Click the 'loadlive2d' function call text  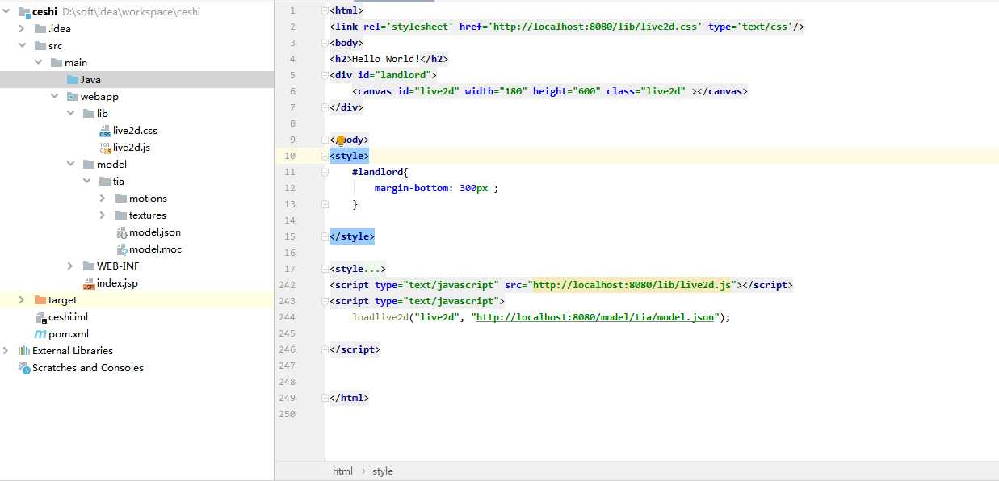380,317
